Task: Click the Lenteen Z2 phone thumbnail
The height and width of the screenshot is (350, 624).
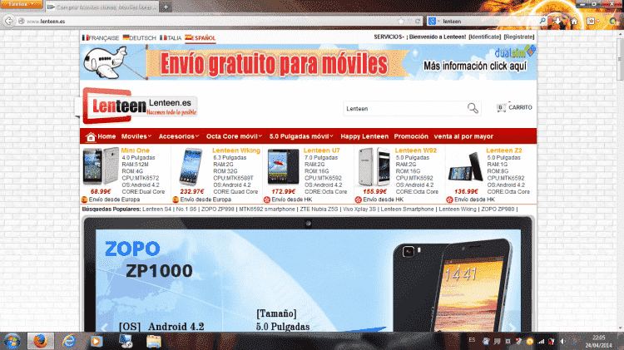Action: pos(465,167)
